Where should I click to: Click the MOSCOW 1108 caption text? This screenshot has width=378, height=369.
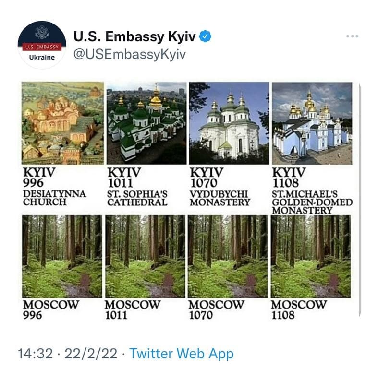coord(299,310)
